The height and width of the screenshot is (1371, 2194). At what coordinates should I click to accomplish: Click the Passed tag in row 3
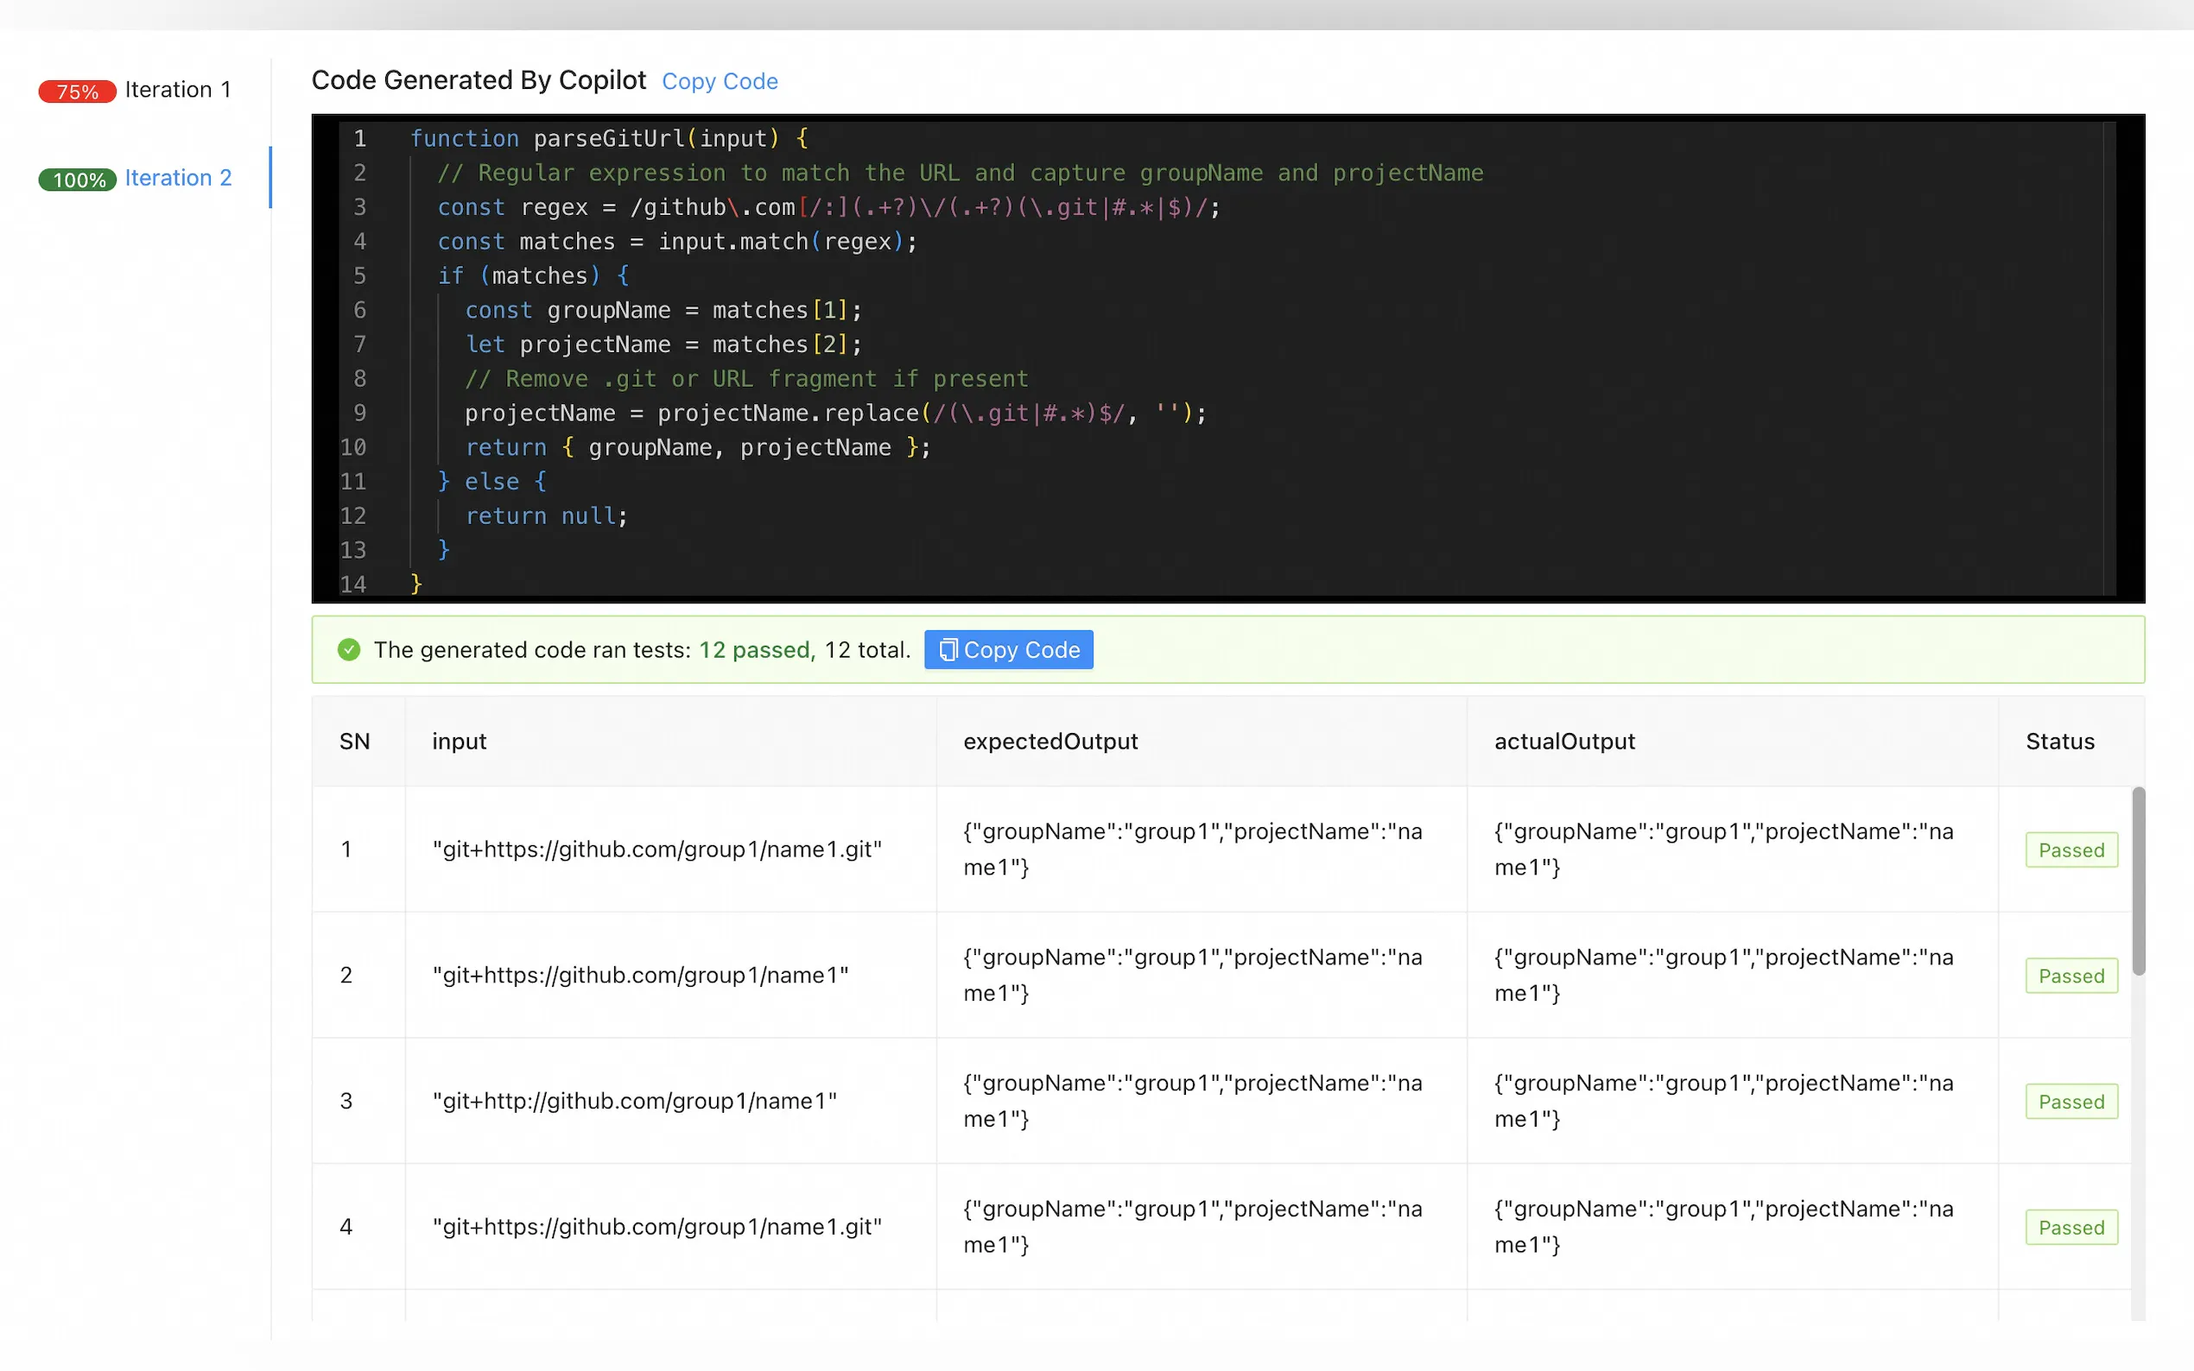pyautogui.click(x=2070, y=1102)
